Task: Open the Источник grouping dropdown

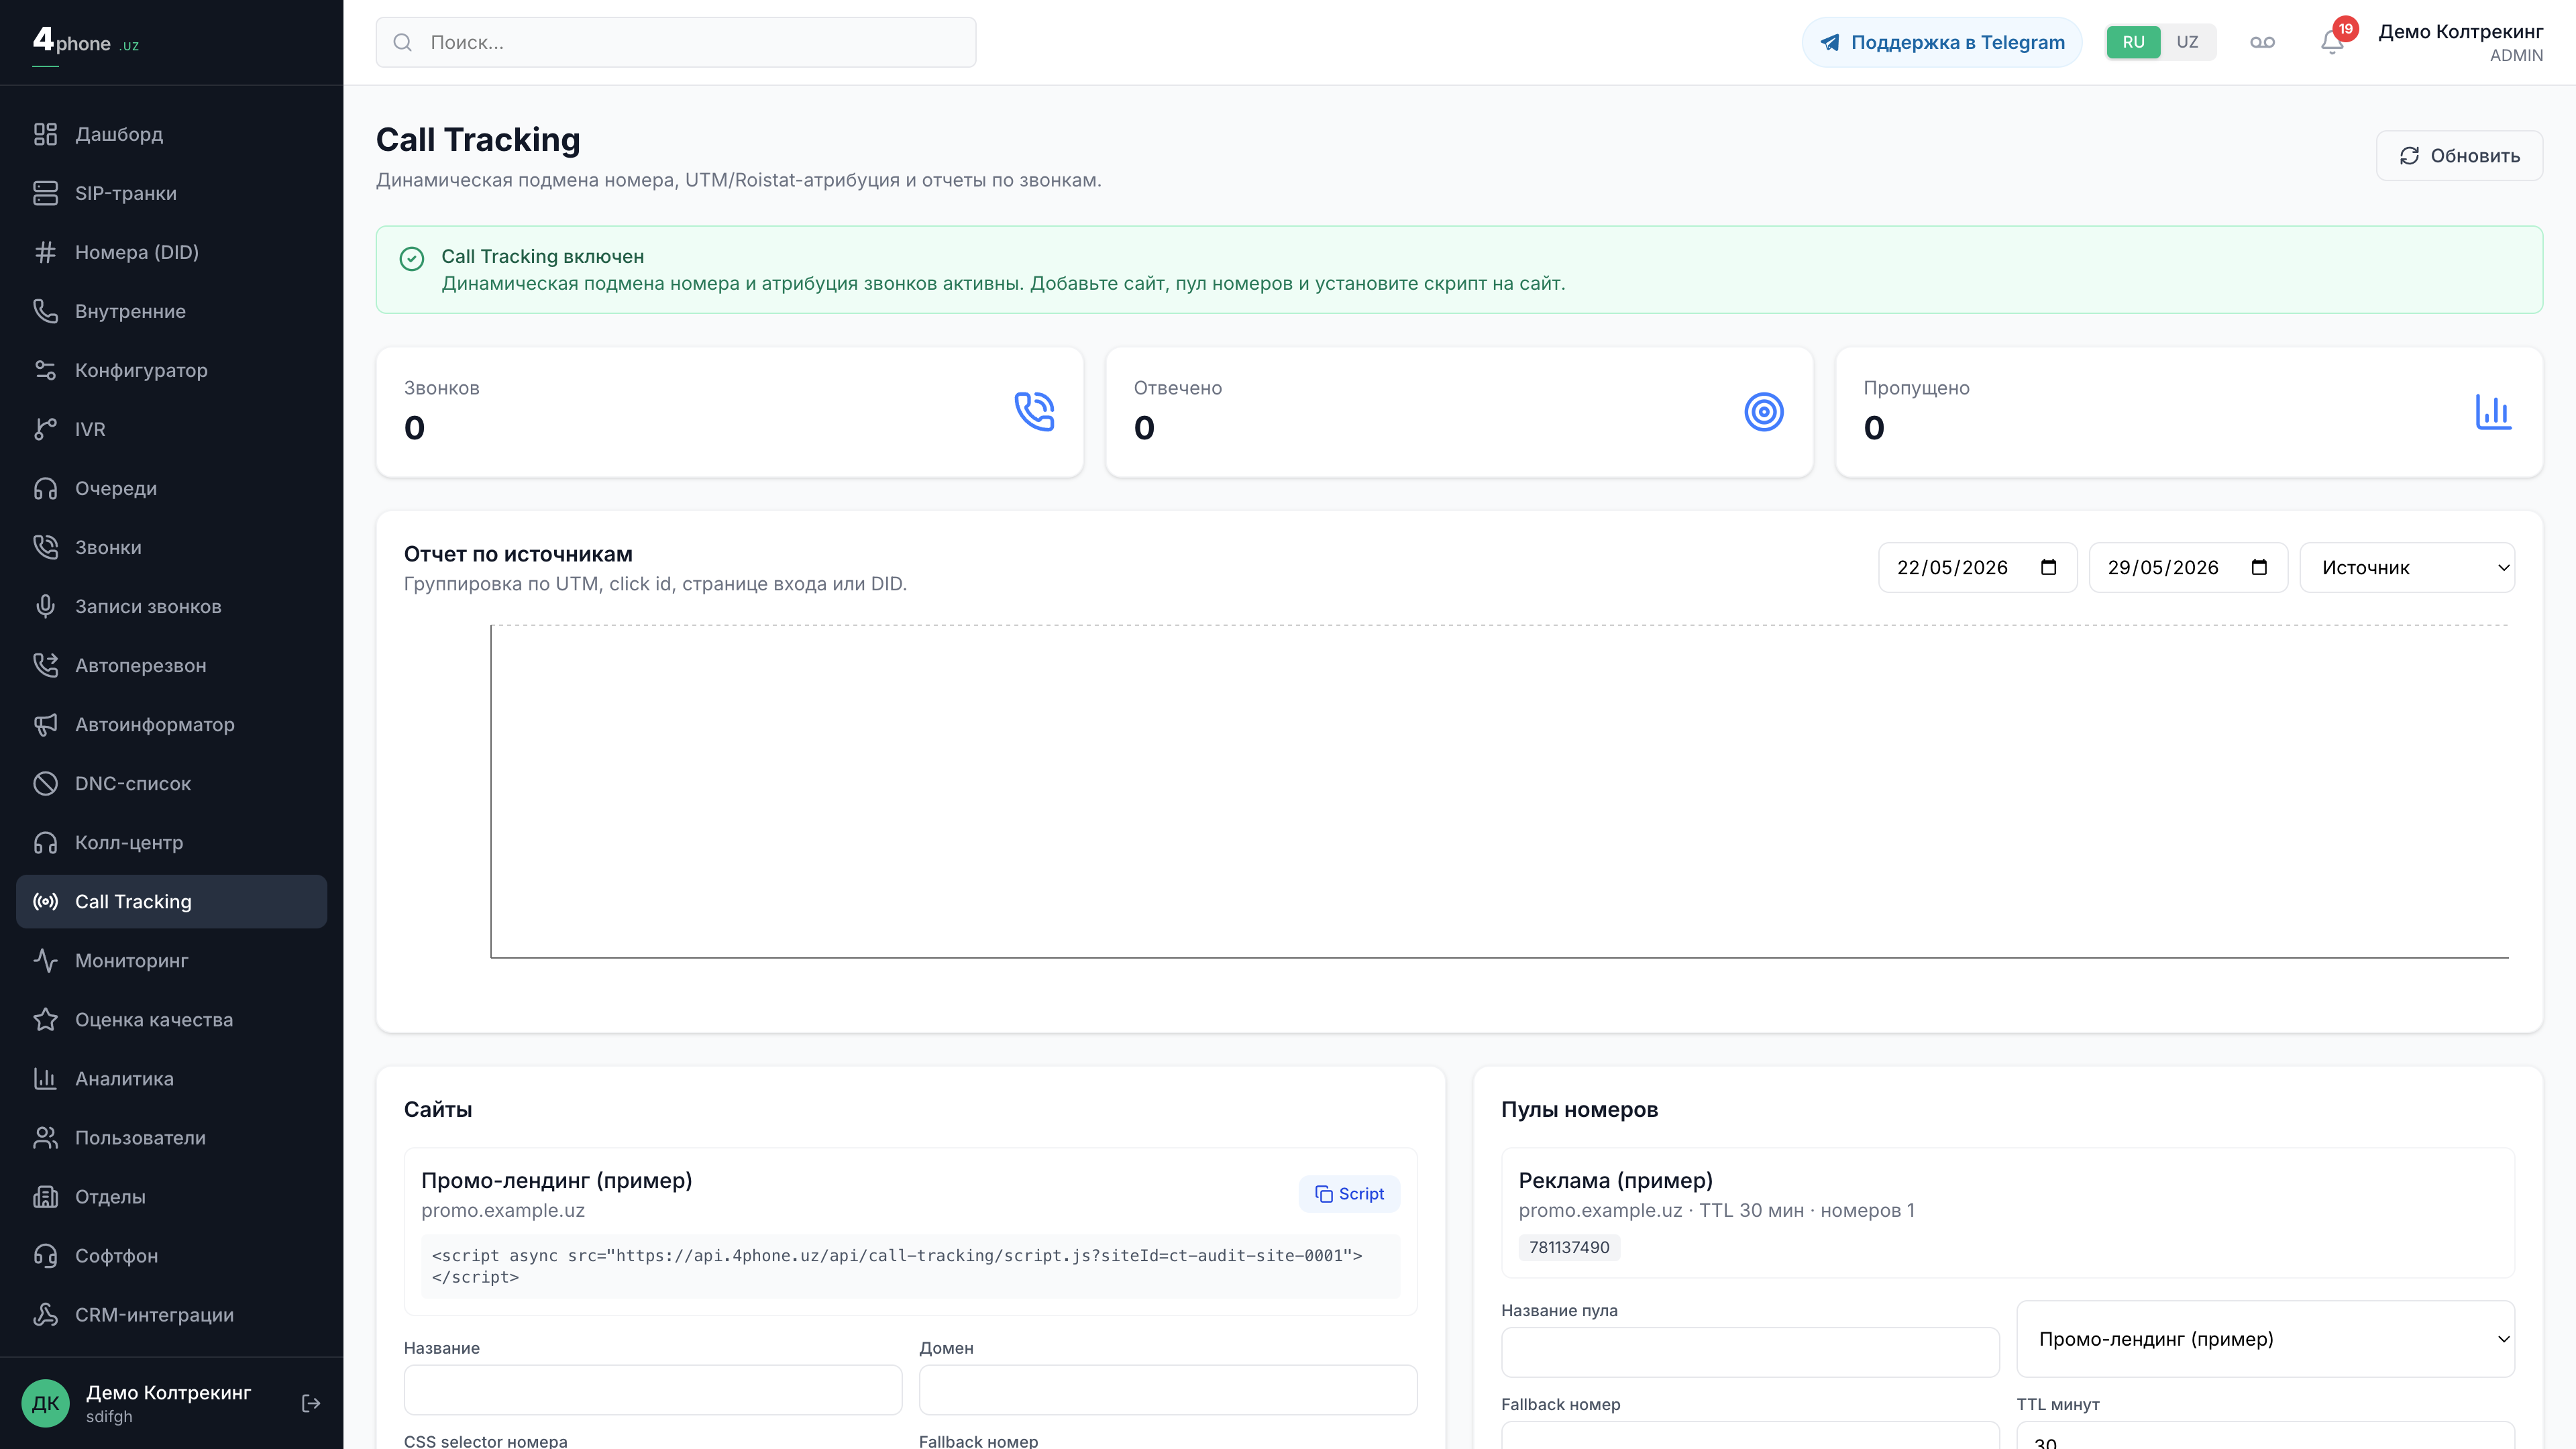Action: tap(2407, 567)
